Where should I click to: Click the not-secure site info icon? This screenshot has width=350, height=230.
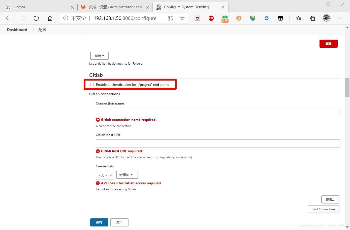(x=66, y=18)
